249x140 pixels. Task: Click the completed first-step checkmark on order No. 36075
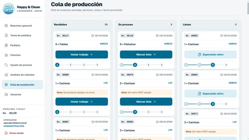click(122, 112)
